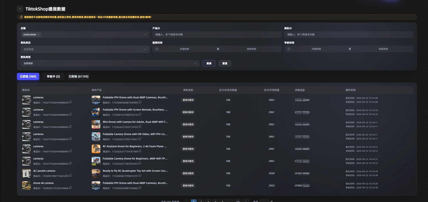Viewport: 428px width, 202px height.
Task: Focus the 产品ID input field
Action: tap(217, 34)
